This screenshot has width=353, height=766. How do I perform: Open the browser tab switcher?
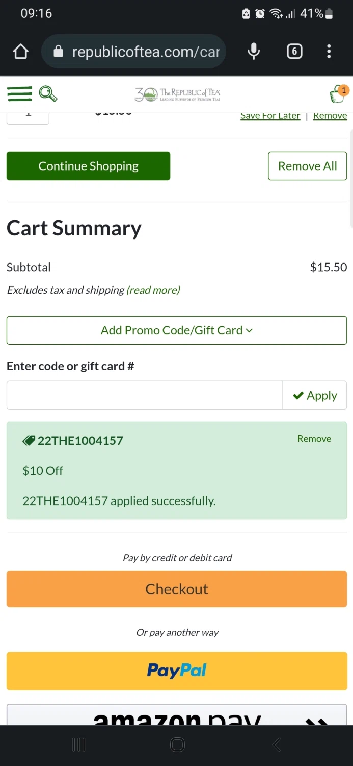coord(294,52)
